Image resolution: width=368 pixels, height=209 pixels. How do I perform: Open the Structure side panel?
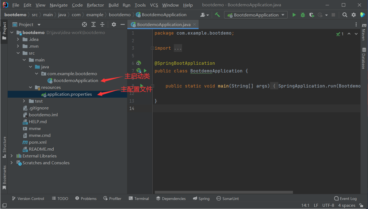(x=4, y=147)
